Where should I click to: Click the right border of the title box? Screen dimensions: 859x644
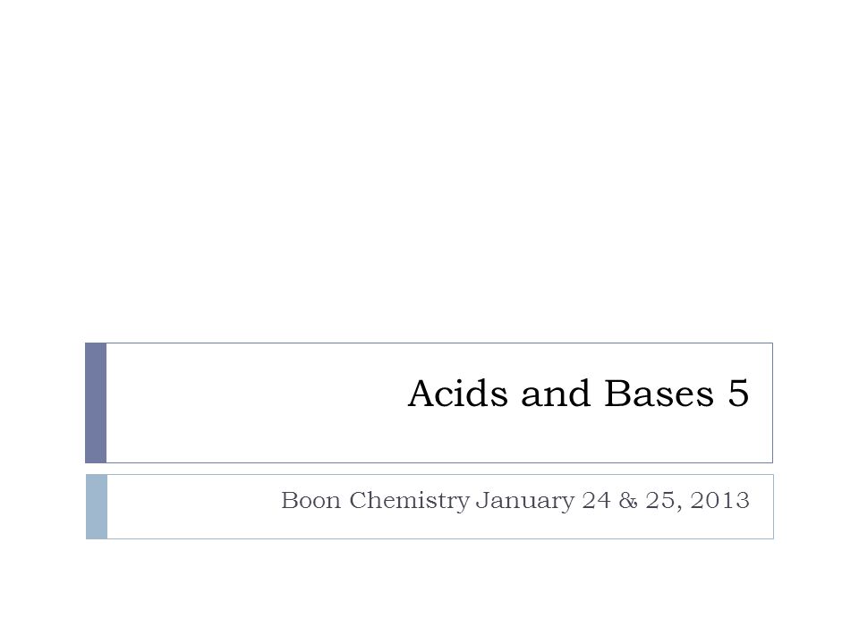click(772, 403)
